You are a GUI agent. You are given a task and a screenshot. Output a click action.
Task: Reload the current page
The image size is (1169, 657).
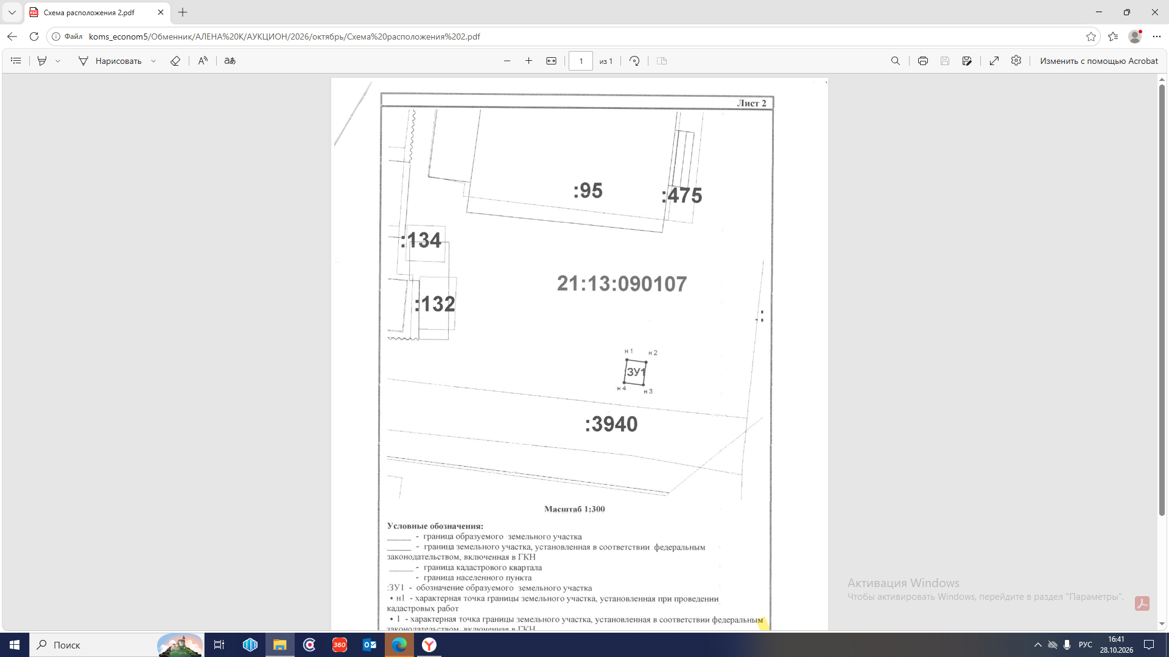pos(34,36)
